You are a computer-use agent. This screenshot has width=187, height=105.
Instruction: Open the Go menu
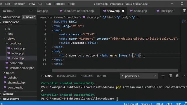tap(40, 4)
